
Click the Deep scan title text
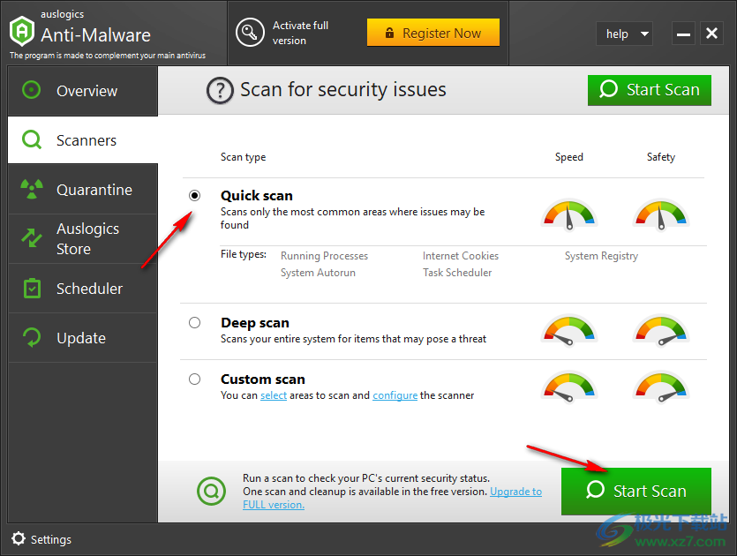[x=255, y=323]
